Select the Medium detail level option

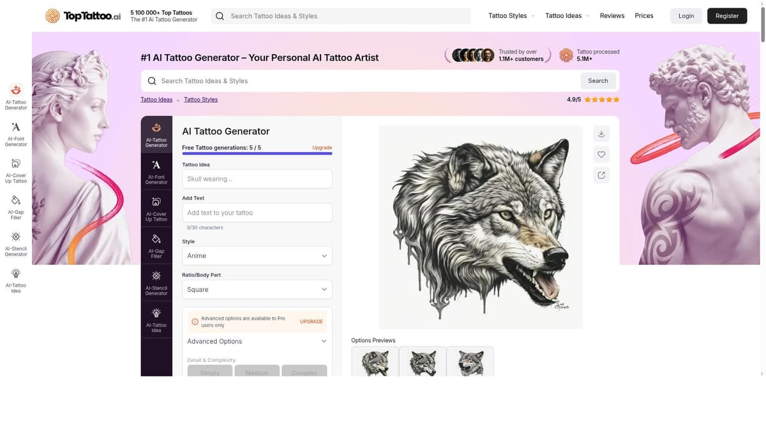pos(257,371)
